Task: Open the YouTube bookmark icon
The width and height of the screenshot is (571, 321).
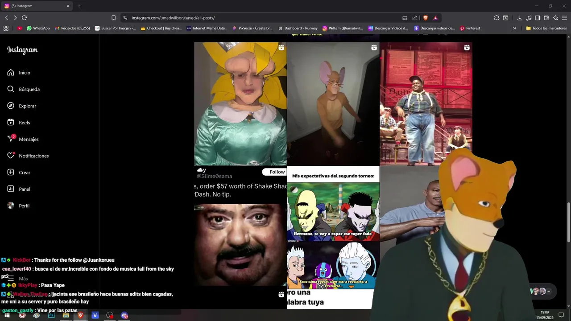Action: click(20, 28)
